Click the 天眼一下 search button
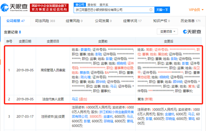The image size is (206, 131). click(x=162, y=10)
